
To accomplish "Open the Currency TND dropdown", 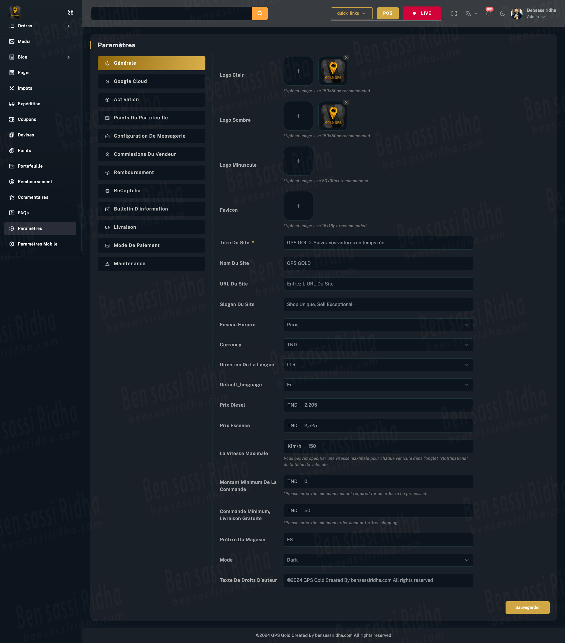I will 378,345.
